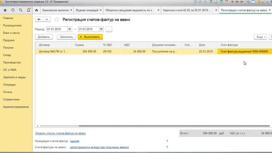Screen dimensions: 272x153
Task: Open period selection ellipsis button
Action: point(109,29)
